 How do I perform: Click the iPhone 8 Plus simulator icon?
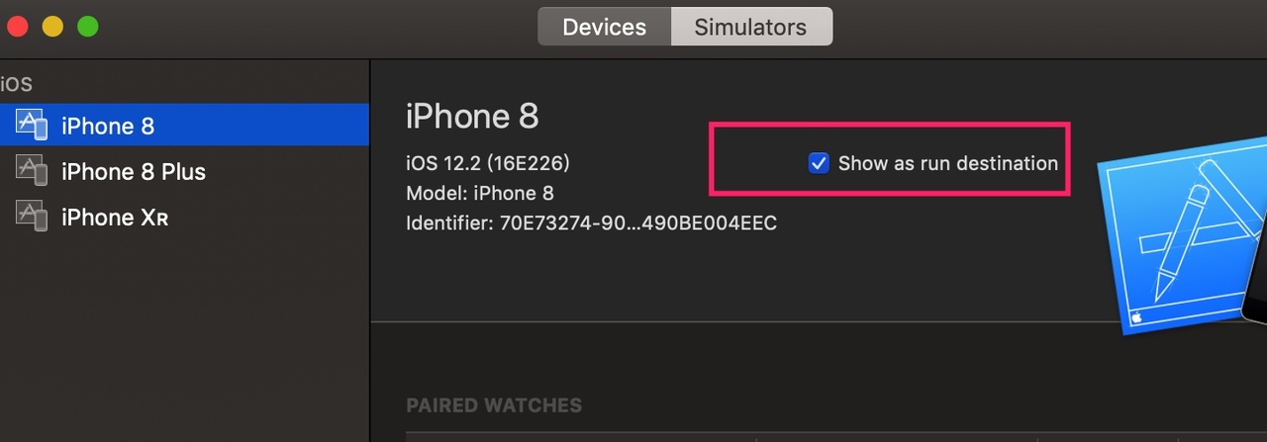pyautogui.click(x=32, y=170)
